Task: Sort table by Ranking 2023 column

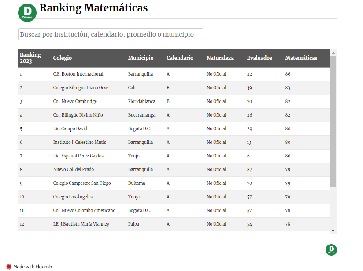Action: point(30,58)
